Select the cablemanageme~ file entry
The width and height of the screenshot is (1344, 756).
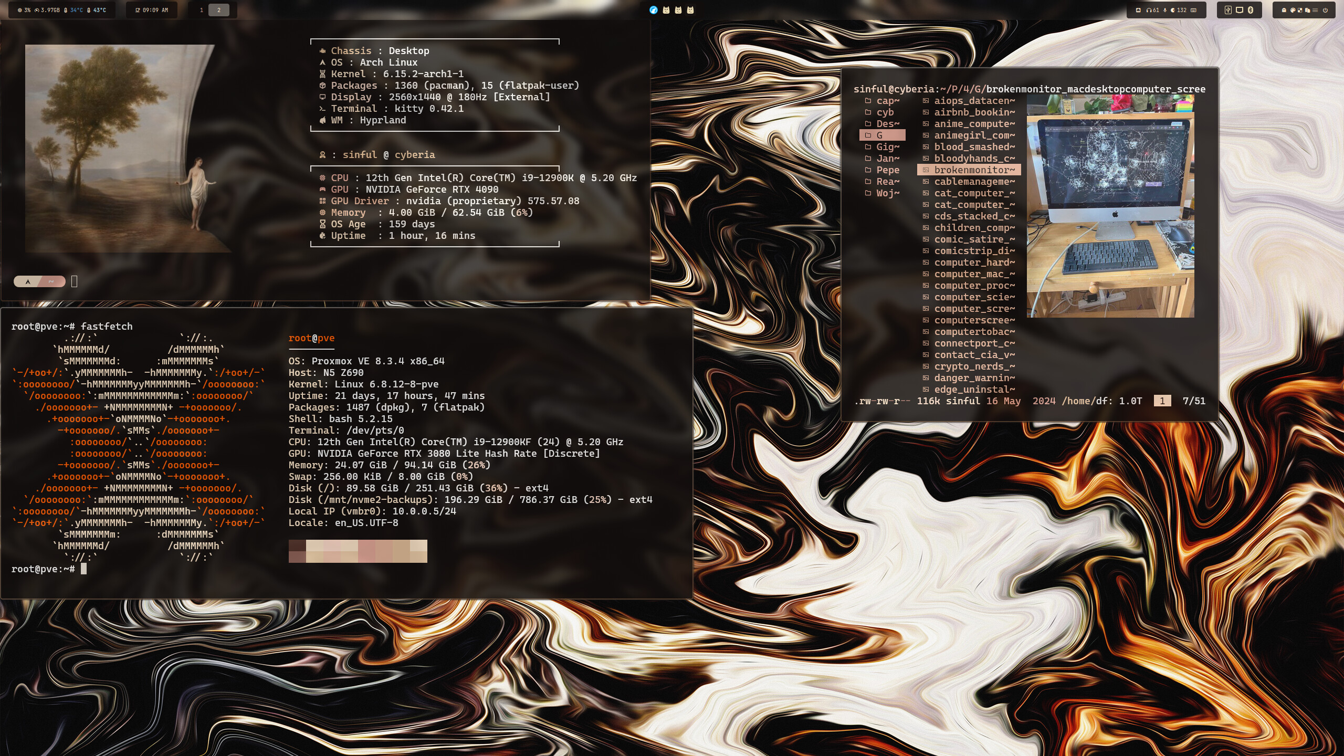pyautogui.click(x=969, y=182)
